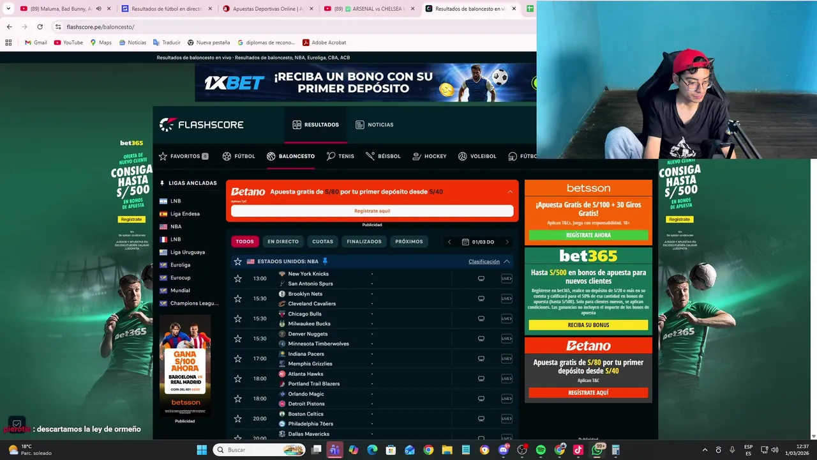
Task: Unpin the NBA league pin icon
Action: click(x=325, y=261)
